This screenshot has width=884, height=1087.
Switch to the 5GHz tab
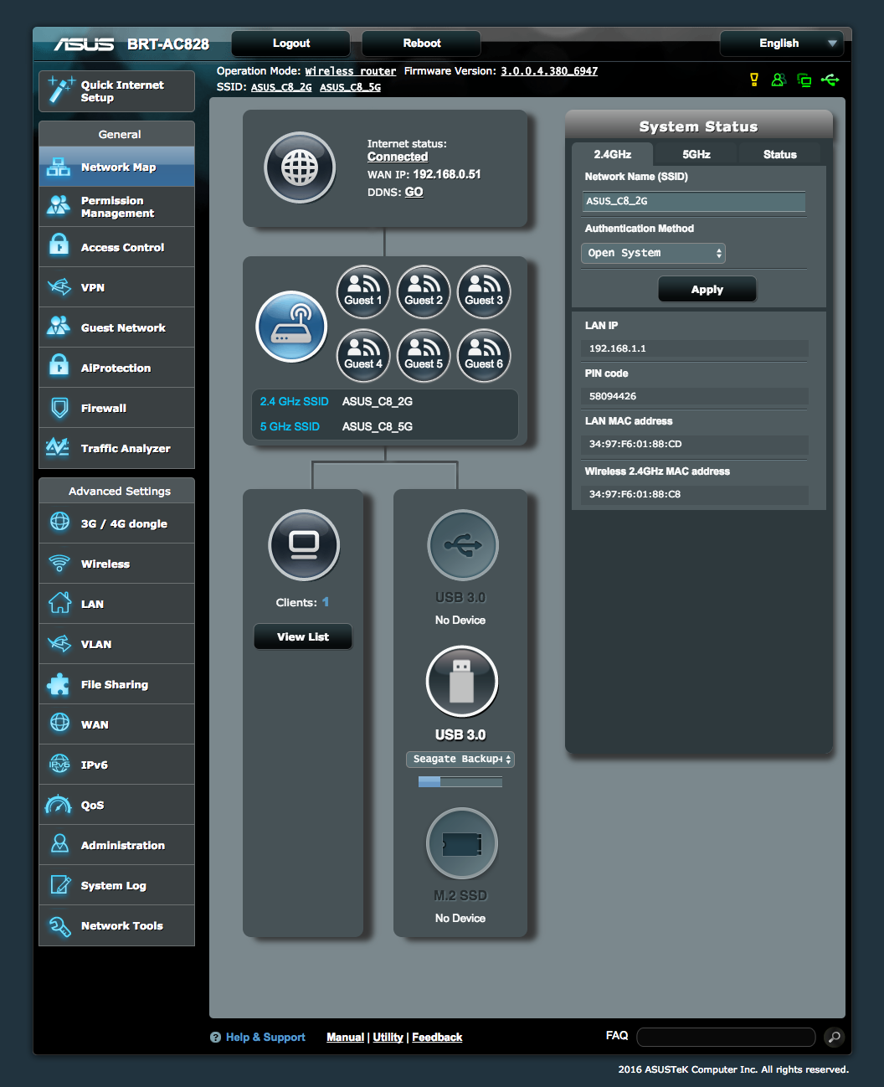[x=696, y=154]
